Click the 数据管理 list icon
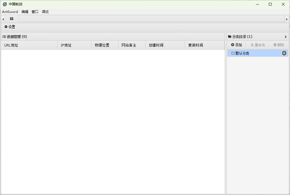The image size is (290, 195). (4, 37)
